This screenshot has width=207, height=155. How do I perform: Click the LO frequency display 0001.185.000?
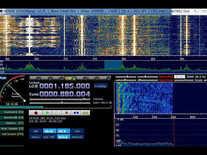(x=65, y=86)
